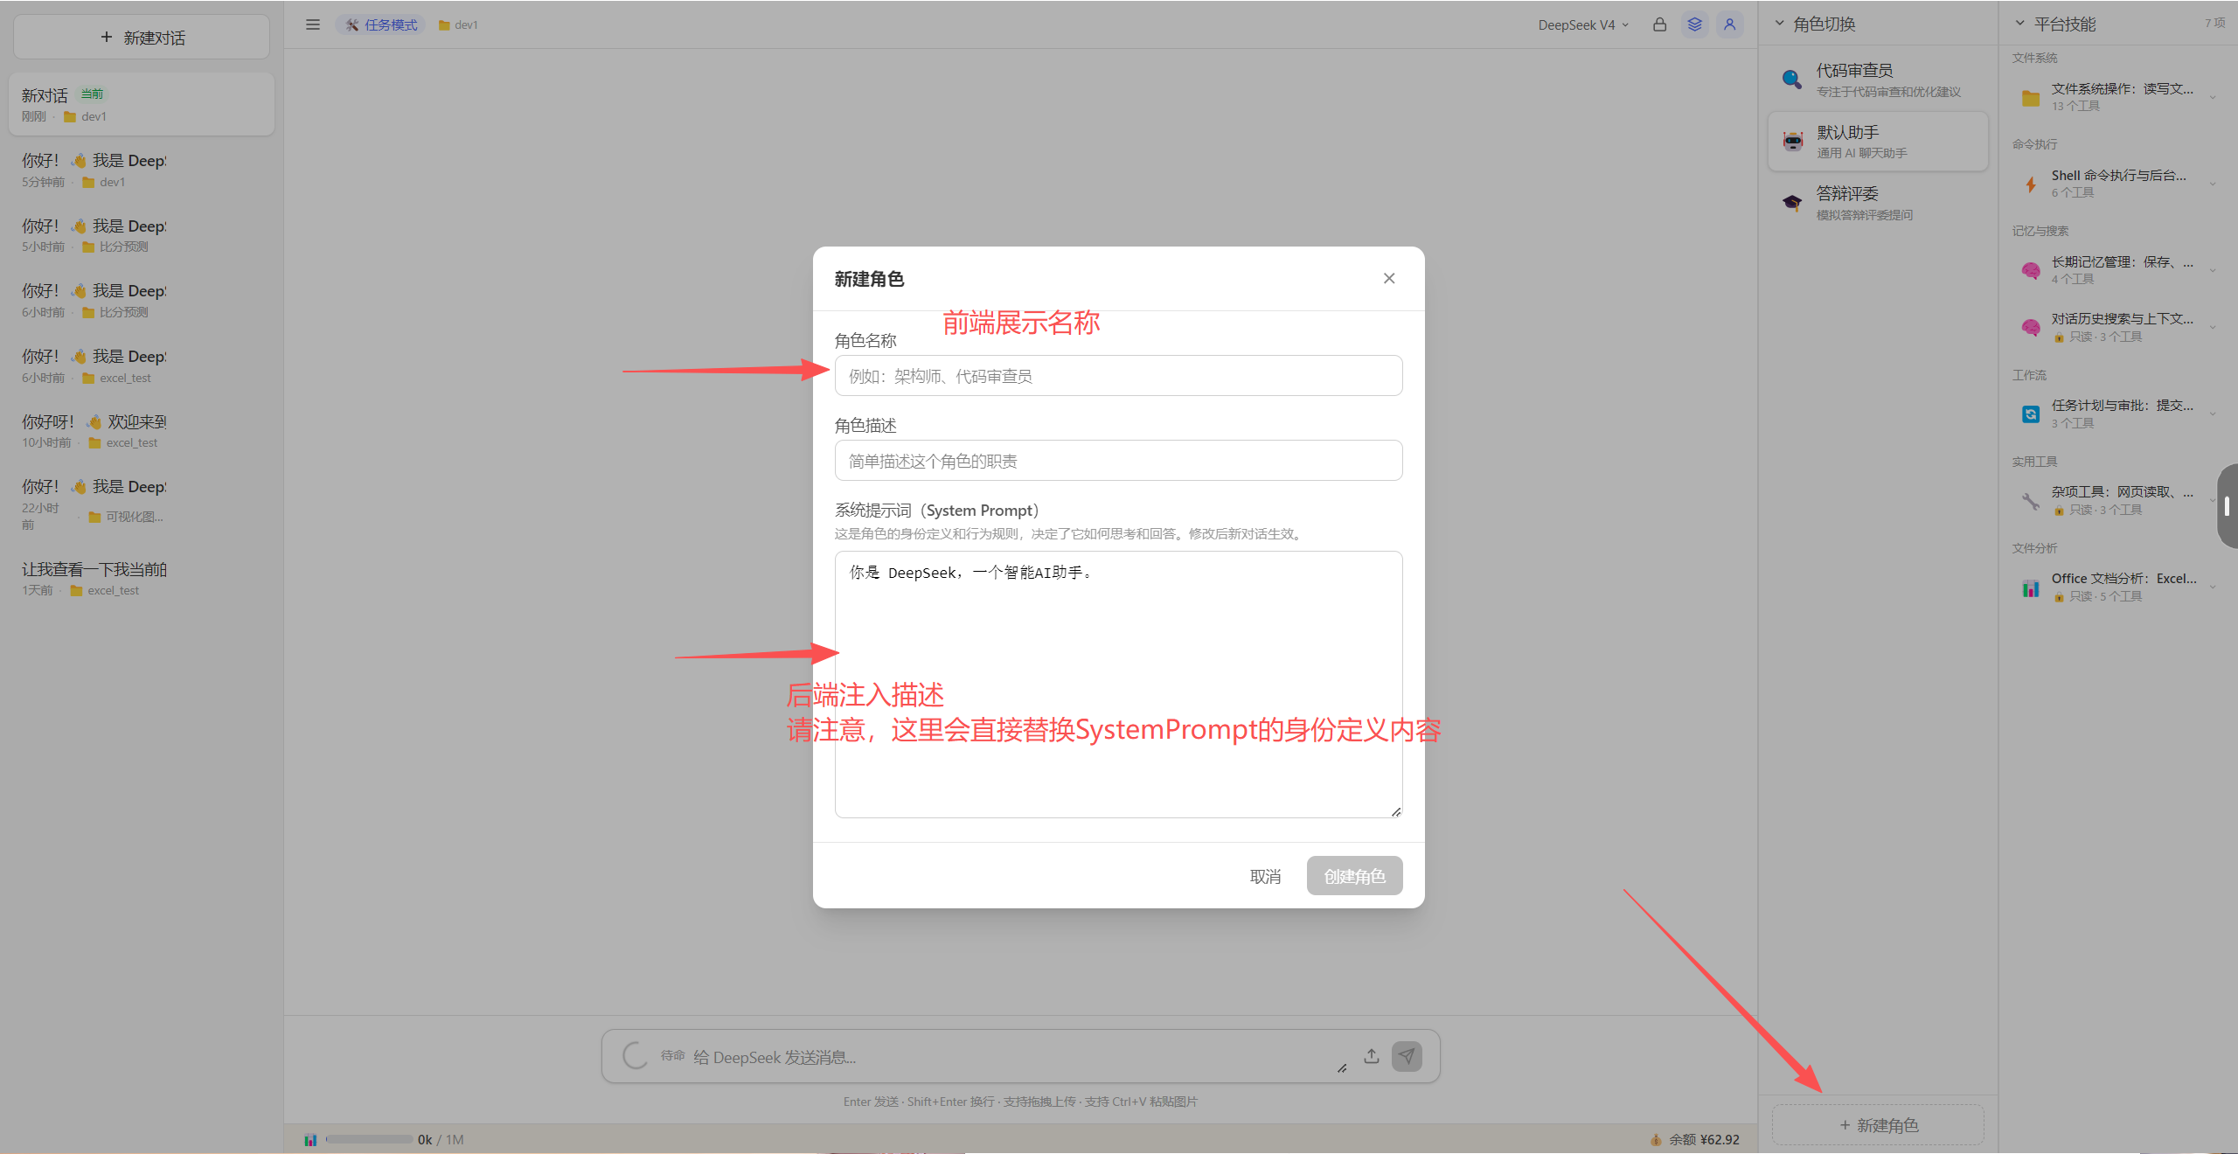Toggle the sidebar hamburger menu icon
Viewport: 2238px width, 1154px height.
312,24
